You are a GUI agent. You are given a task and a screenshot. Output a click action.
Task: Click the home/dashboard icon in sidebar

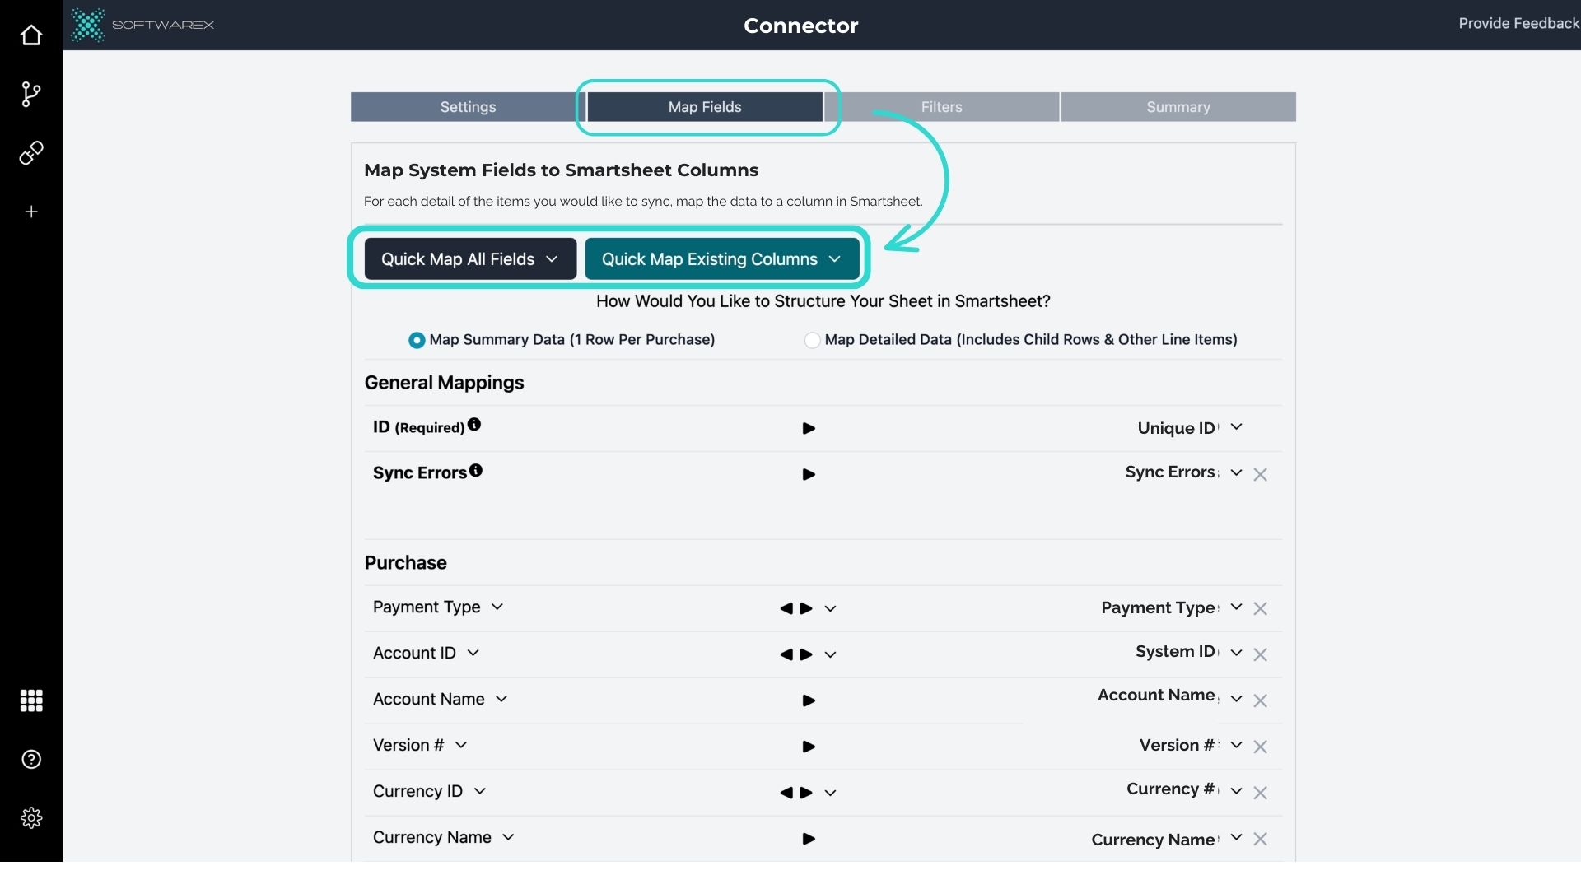[x=30, y=35]
